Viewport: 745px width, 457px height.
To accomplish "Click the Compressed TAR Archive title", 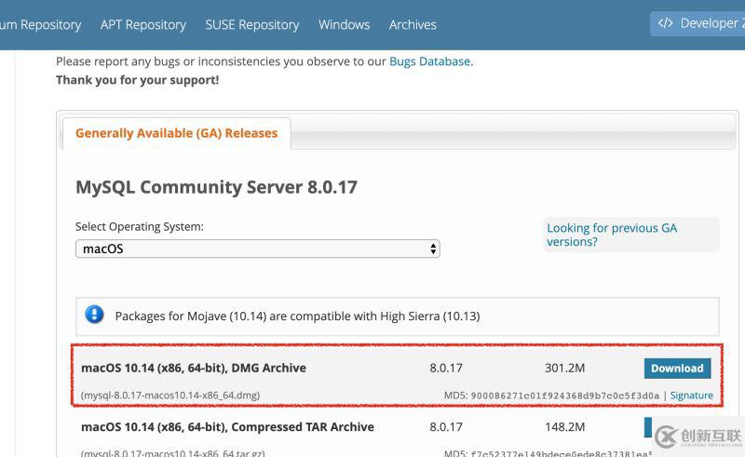I will click(x=227, y=426).
